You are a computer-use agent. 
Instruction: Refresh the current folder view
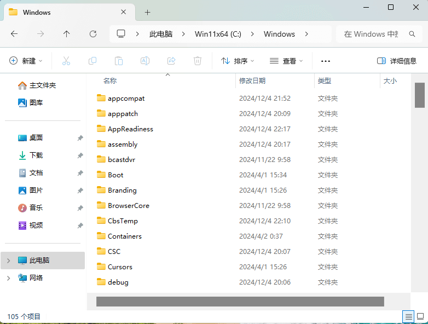pos(93,34)
